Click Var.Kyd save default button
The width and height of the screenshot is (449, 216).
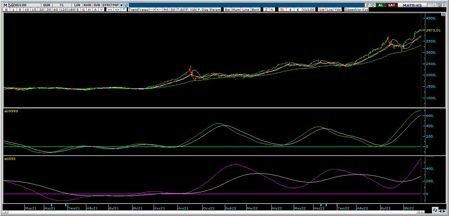[362, 10]
